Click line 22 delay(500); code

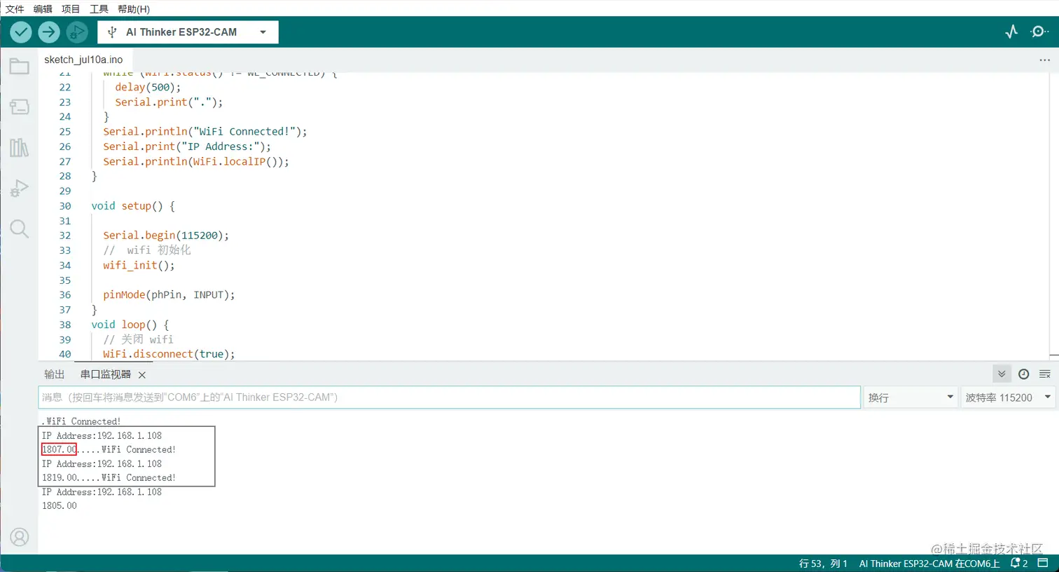coord(148,87)
